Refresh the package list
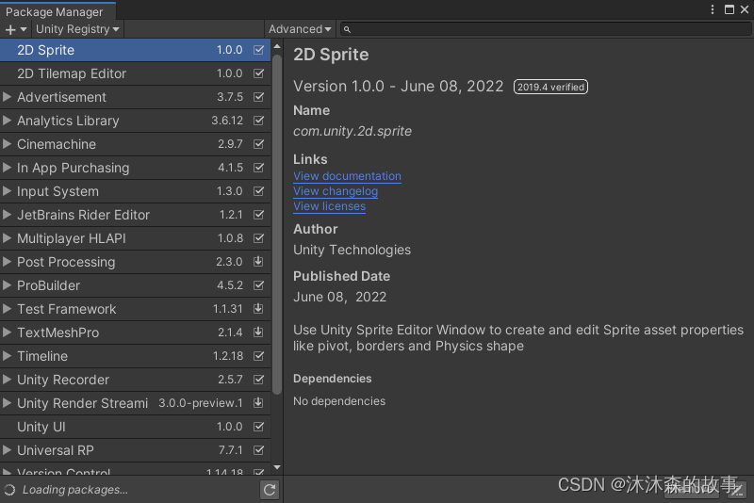Image resolution: width=754 pixels, height=503 pixels. click(270, 490)
